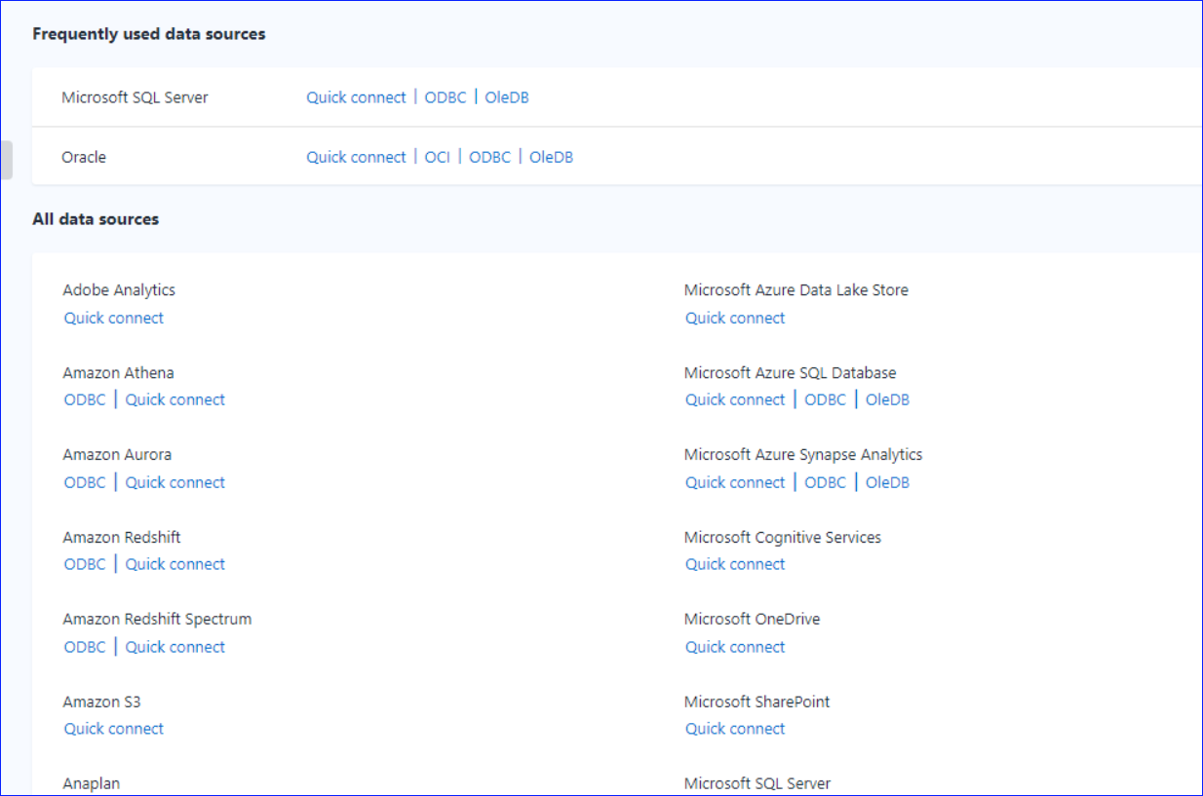Quick connect to Microsoft Azure Synapse Analytics

pos(734,482)
